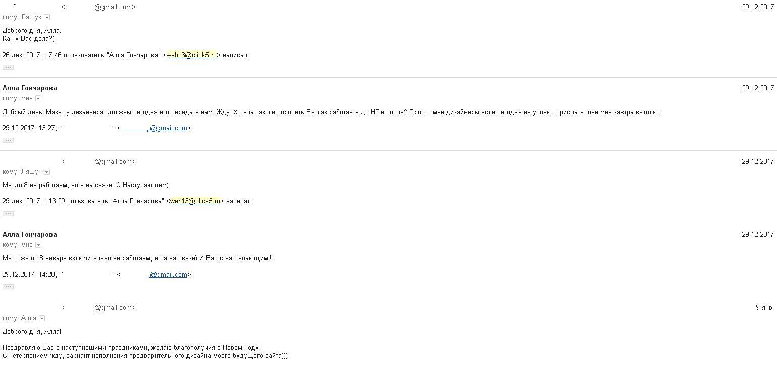Open recipient dropdown above "Мы до 8 не работаем"

coord(47,172)
